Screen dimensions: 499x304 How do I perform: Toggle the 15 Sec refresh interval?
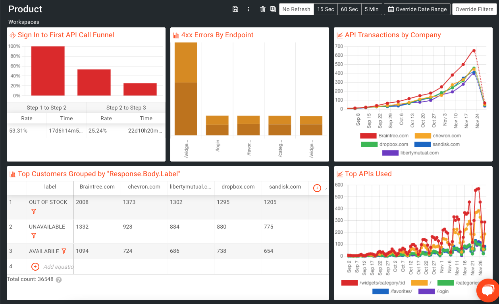pyautogui.click(x=325, y=9)
